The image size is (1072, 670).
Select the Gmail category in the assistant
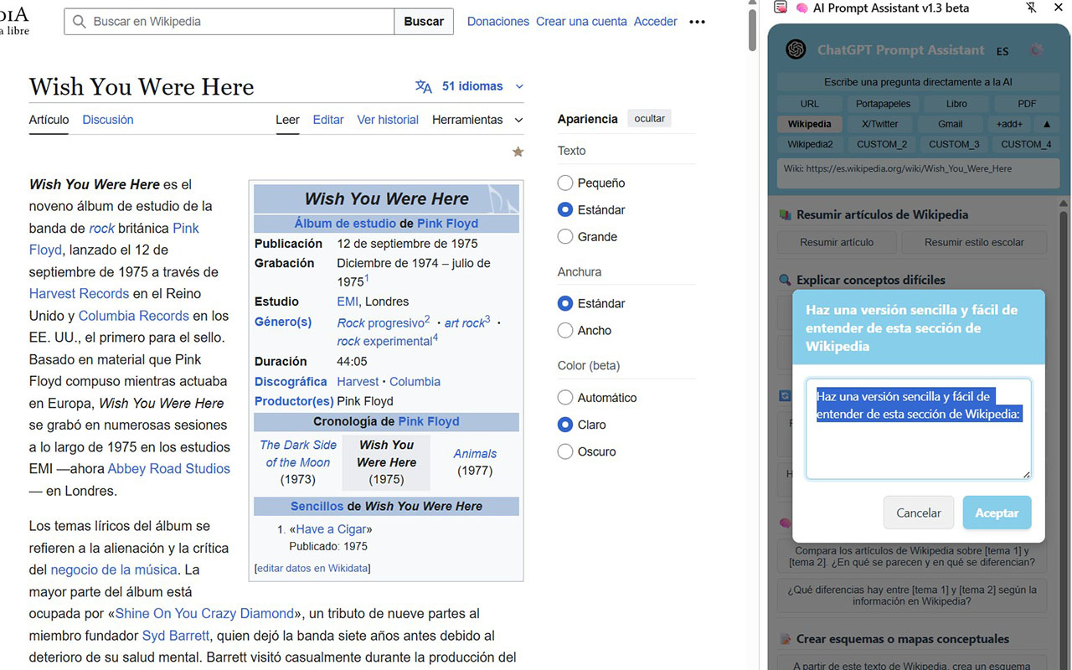(951, 124)
